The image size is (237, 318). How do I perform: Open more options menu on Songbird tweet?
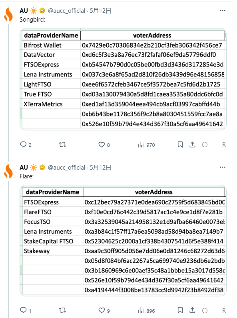click(x=223, y=10)
